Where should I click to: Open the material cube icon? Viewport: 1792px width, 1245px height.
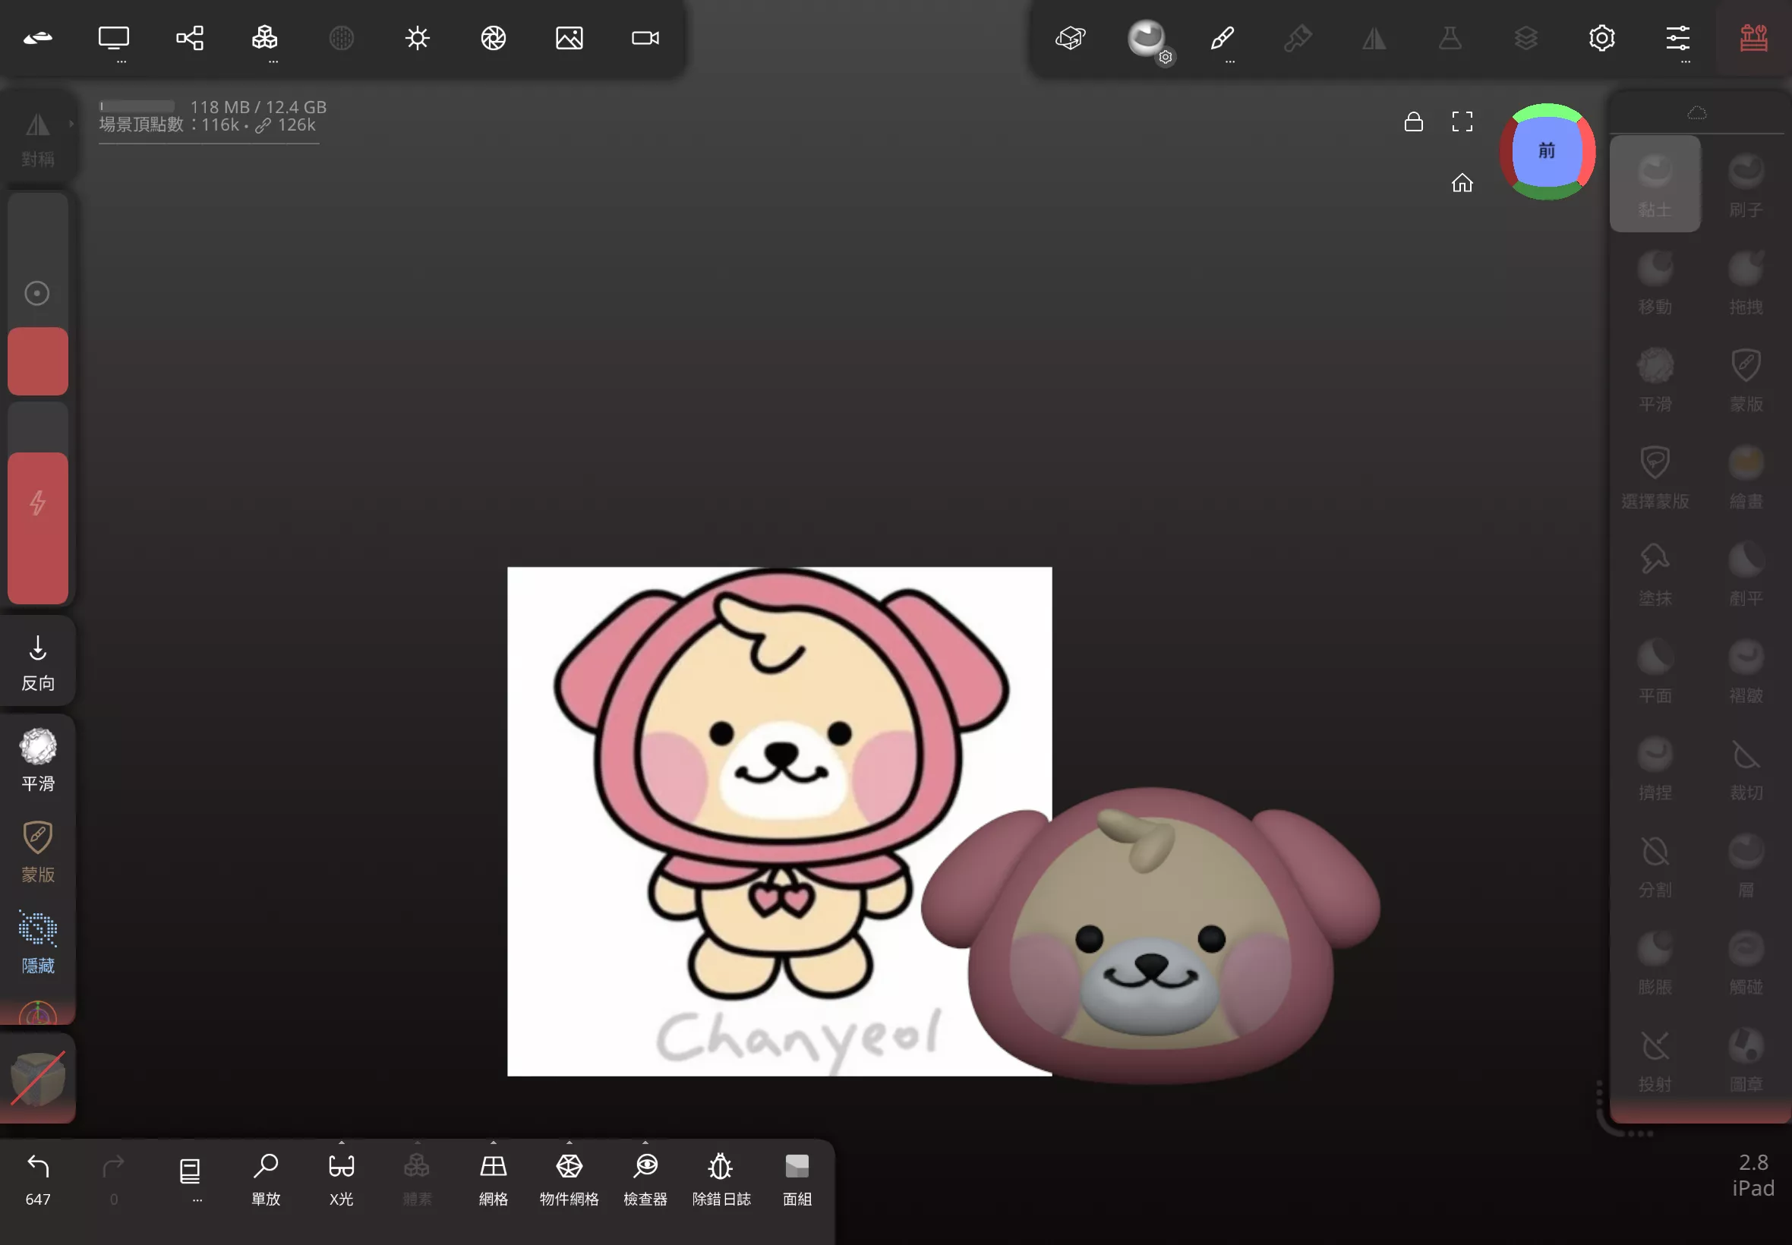(x=1071, y=37)
